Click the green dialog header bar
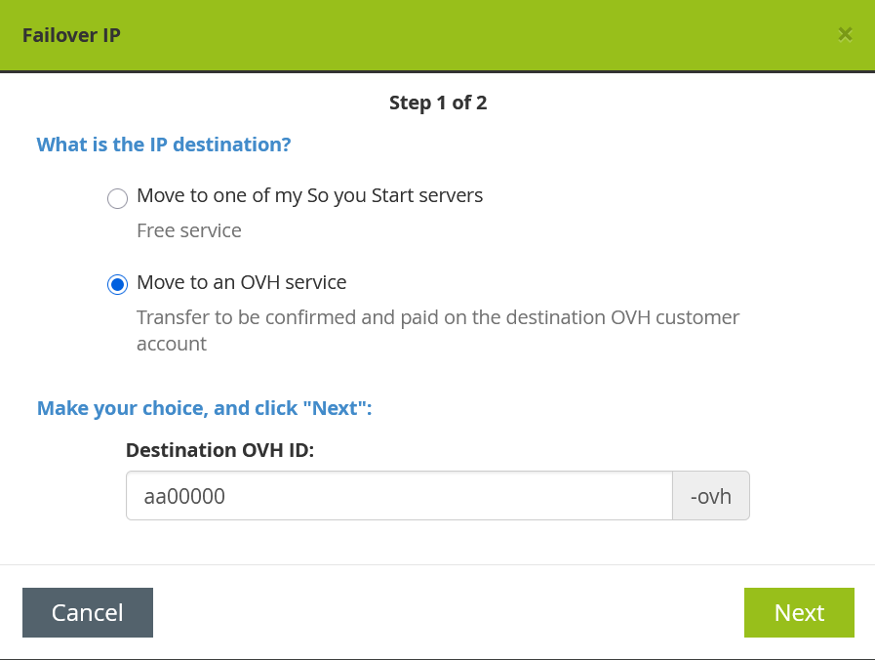 (437, 34)
